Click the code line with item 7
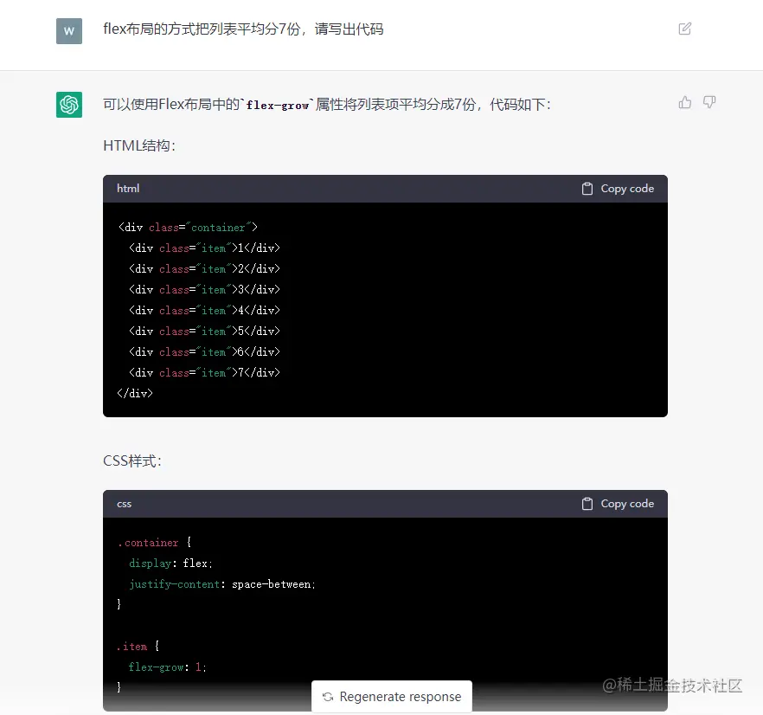763x715 pixels. (204, 372)
